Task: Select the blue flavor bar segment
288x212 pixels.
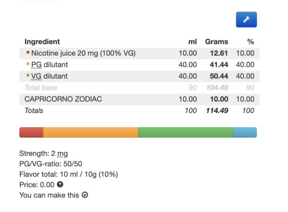Action: (245, 132)
